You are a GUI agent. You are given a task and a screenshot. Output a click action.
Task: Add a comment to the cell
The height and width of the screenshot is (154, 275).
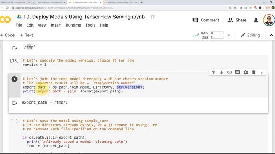(238, 72)
